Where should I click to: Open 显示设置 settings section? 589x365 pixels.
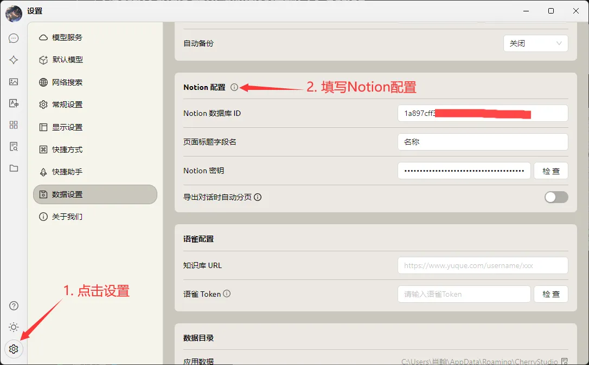tap(95, 127)
